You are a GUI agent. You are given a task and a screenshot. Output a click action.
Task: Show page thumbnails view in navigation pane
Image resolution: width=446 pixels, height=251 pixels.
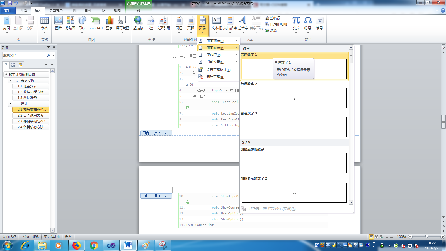(13, 65)
